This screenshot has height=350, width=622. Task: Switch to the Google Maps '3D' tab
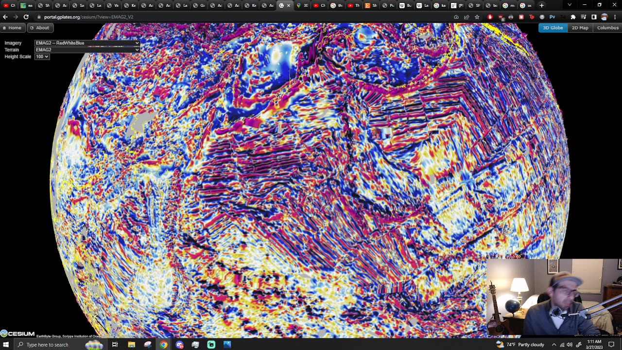click(302, 5)
